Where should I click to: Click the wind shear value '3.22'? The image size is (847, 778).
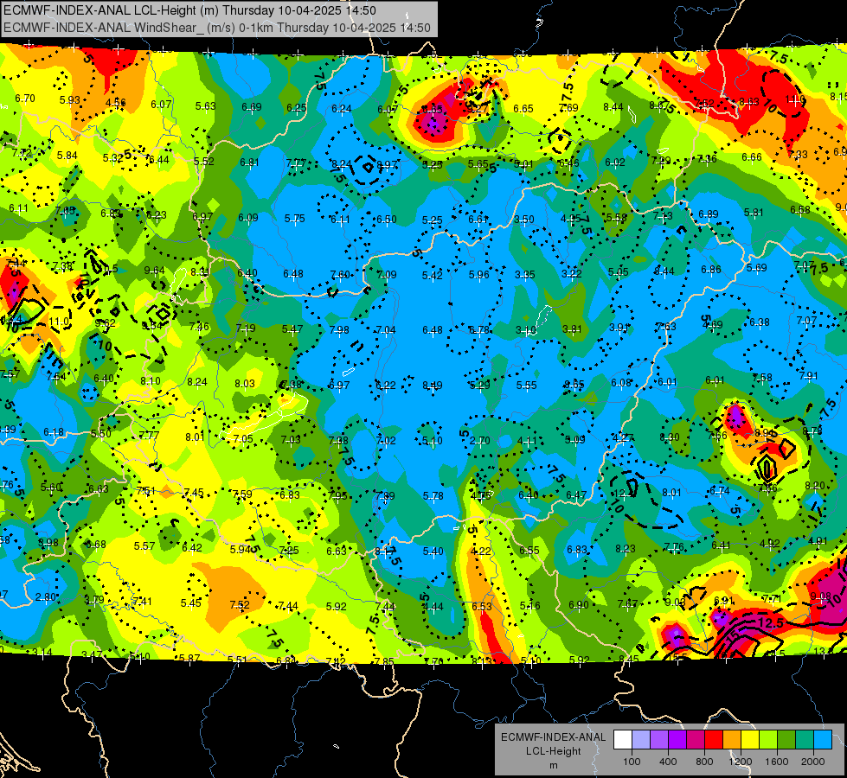click(x=571, y=274)
